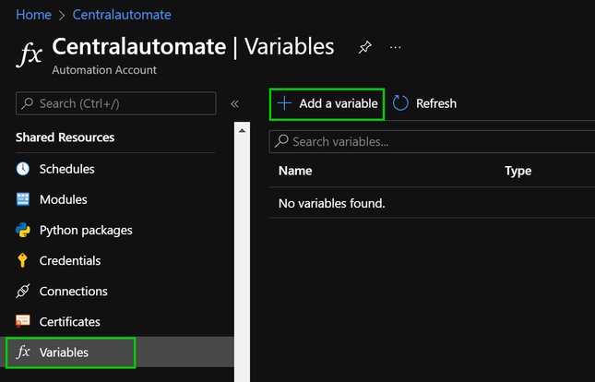Click the Python packages icon
The image size is (595, 382).
coord(23,230)
